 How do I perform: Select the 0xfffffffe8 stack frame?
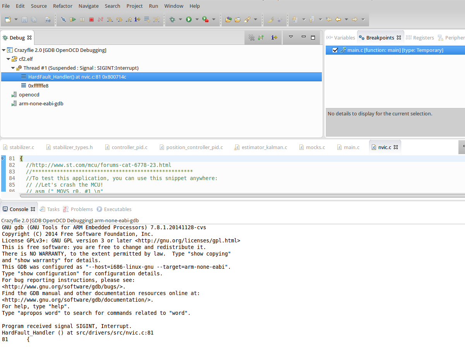[38, 86]
